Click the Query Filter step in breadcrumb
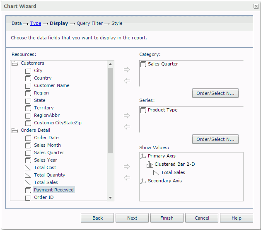The width and height of the screenshot is (261, 230). pyautogui.click(x=89, y=23)
